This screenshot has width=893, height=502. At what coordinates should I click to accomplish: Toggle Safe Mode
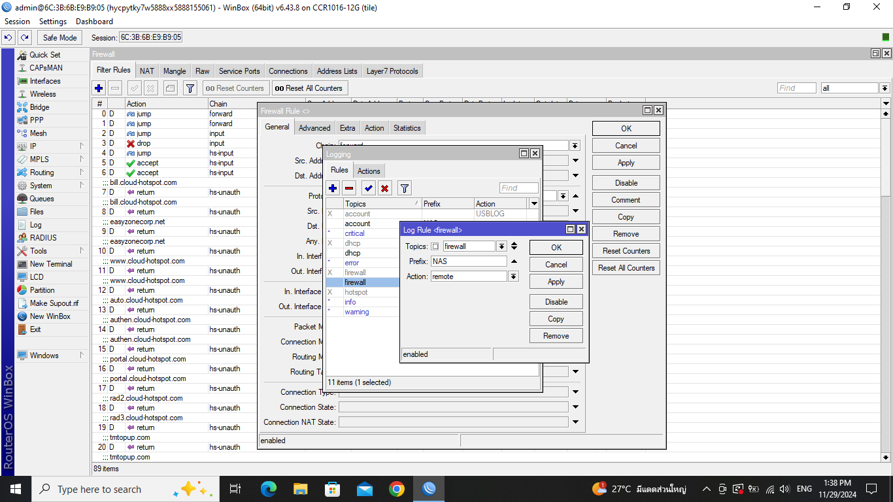[x=60, y=38]
